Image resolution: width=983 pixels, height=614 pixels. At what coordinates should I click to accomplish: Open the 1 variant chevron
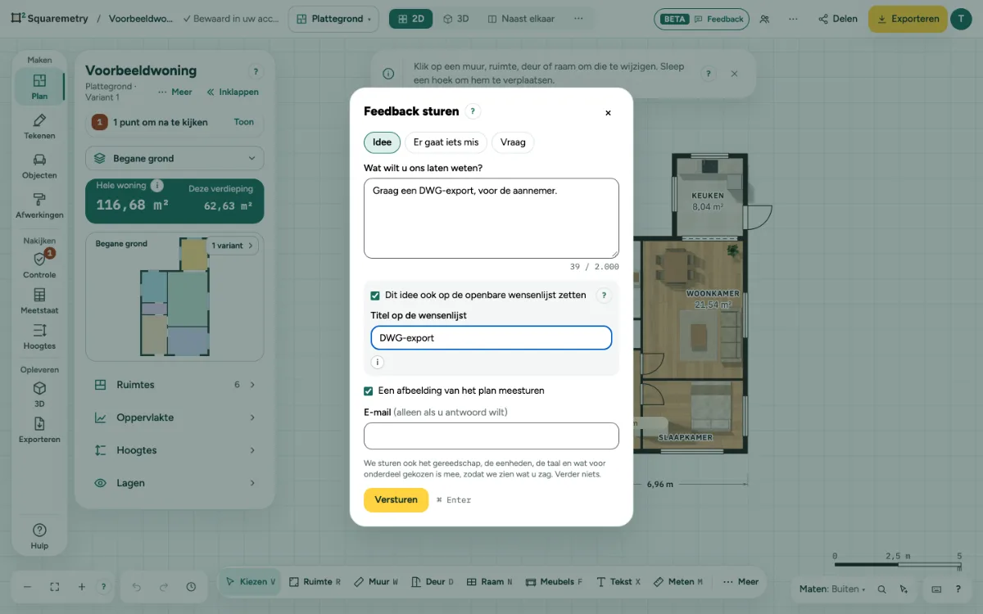233,246
